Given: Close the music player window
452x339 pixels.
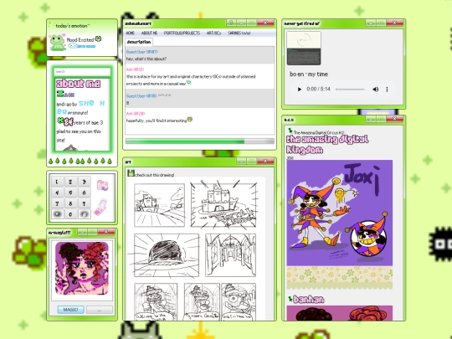Looking at the screenshot, I should pyautogui.click(x=394, y=23).
